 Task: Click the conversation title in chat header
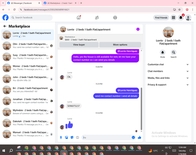point(89,29)
